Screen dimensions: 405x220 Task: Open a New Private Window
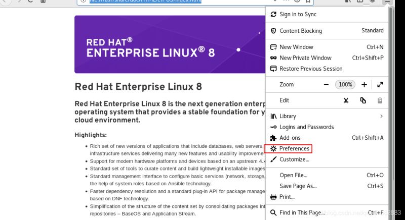pos(305,58)
